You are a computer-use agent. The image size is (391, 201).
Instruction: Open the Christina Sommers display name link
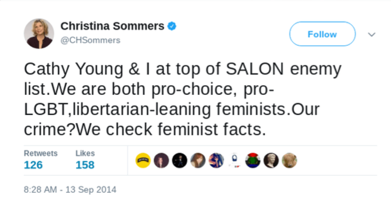[x=112, y=26]
